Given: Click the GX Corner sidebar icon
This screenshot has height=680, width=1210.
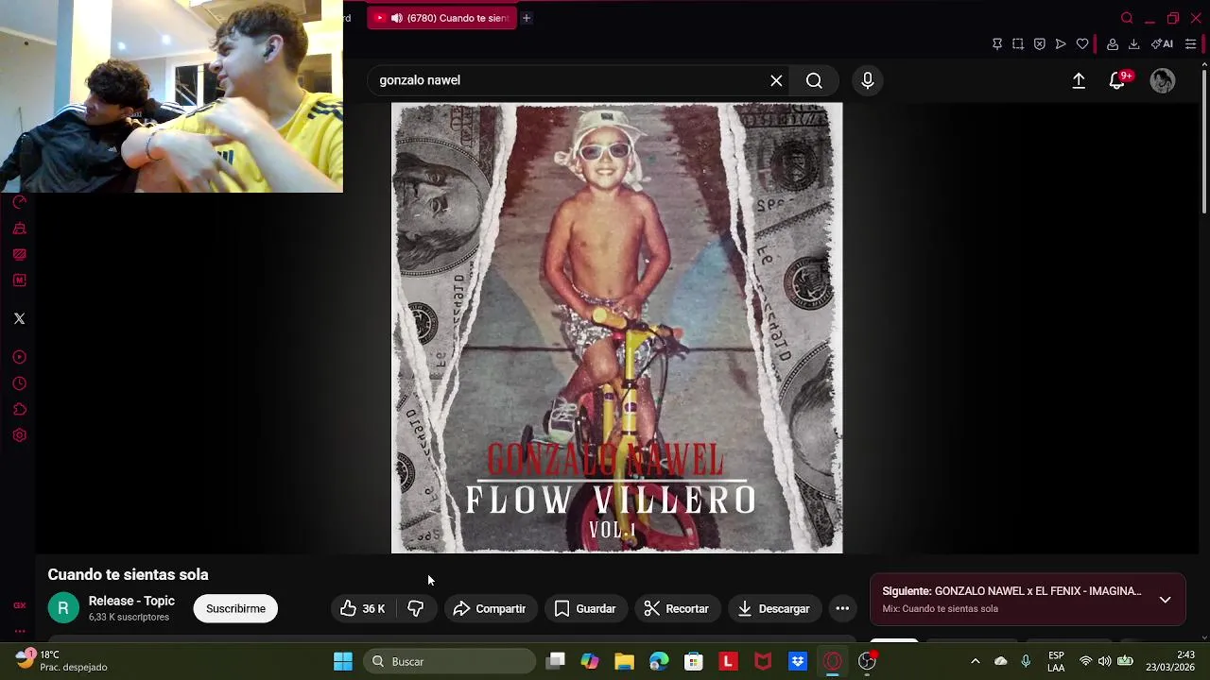Looking at the screenshot, I should coord(19,605).
